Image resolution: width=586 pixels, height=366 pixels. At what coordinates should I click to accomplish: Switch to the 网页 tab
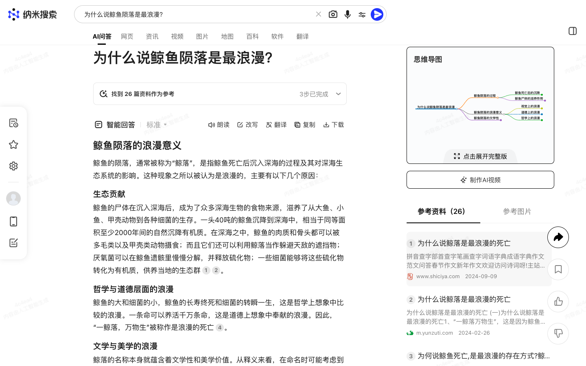click(127, 37)
